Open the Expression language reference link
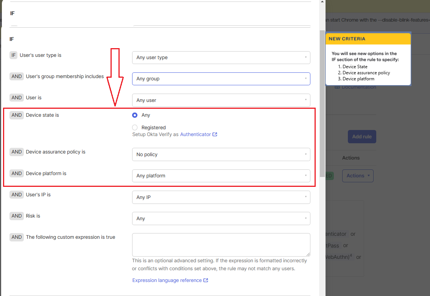Screen dimensions: 430x296 167,280
